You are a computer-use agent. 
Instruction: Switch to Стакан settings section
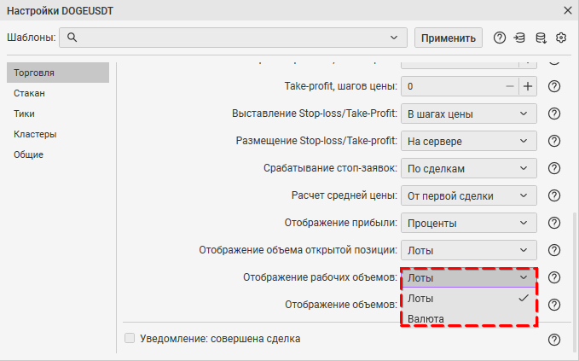click(x=30, y=93)
